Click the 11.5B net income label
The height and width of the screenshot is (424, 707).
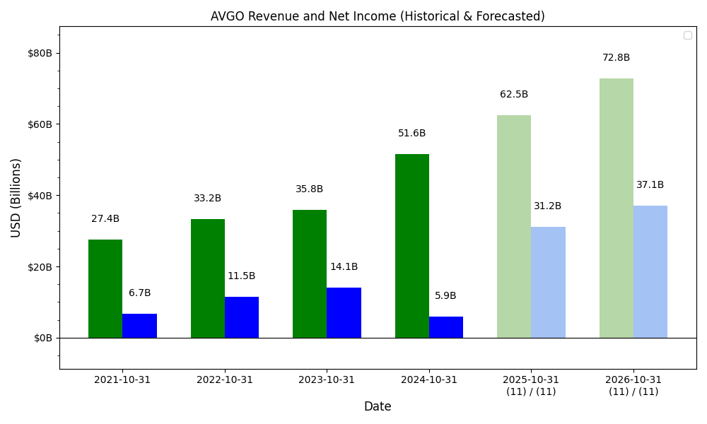pyautogui.click(x=241, y=276)
